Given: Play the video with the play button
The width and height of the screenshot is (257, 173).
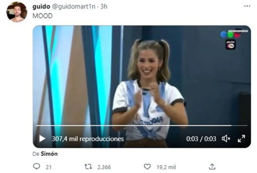Looking at the screenshot, I should [42, 139].
